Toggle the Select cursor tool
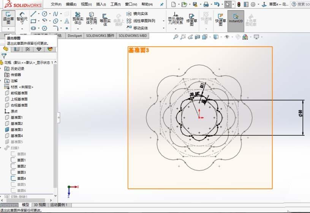 click(x=228, y=4)
